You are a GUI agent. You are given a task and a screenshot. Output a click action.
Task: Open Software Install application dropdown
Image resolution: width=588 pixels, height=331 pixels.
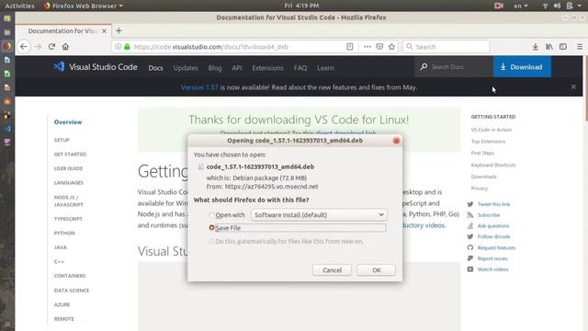tap(319, 214)
